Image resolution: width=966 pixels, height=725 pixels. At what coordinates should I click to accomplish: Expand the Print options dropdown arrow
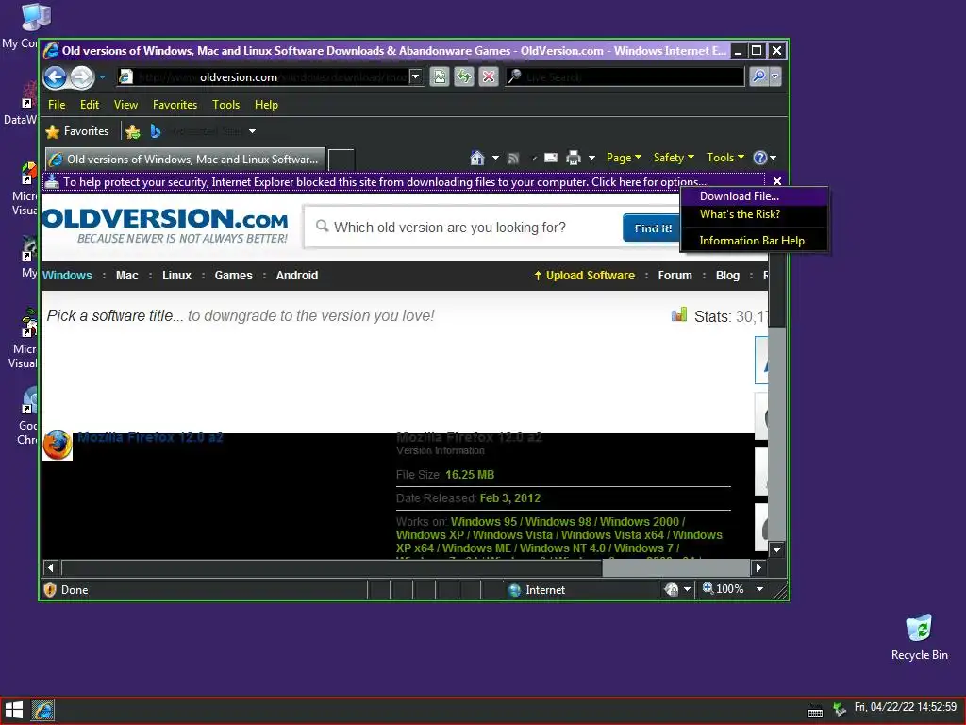(591, 158)
